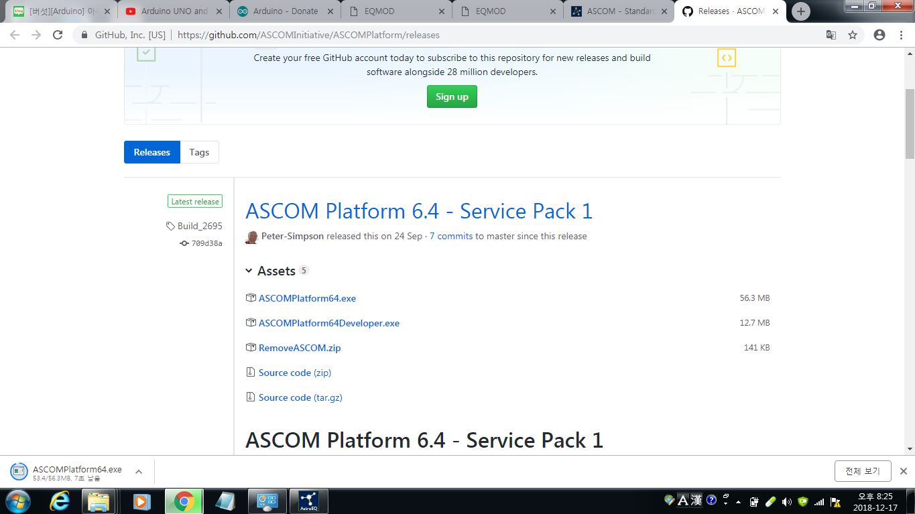
Task: Click the package icon beside RemoveASCOM.zip
Action: point(251,348)
